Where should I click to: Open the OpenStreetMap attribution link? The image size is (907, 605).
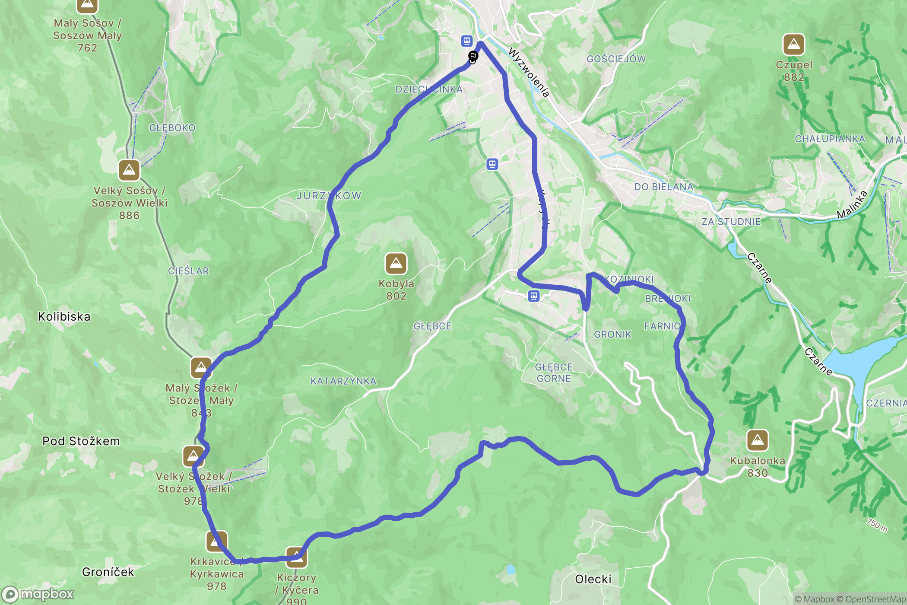[x=875, y=599]
